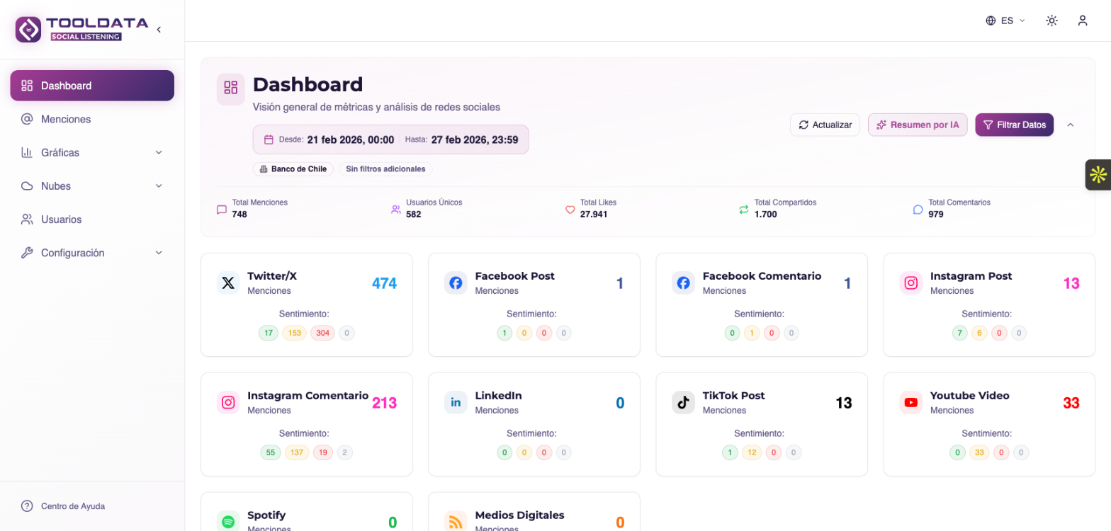Click Twitter/X positive sentiment badge 17
The width and height of the screenshot is (1111, 531).
[269, 333]
